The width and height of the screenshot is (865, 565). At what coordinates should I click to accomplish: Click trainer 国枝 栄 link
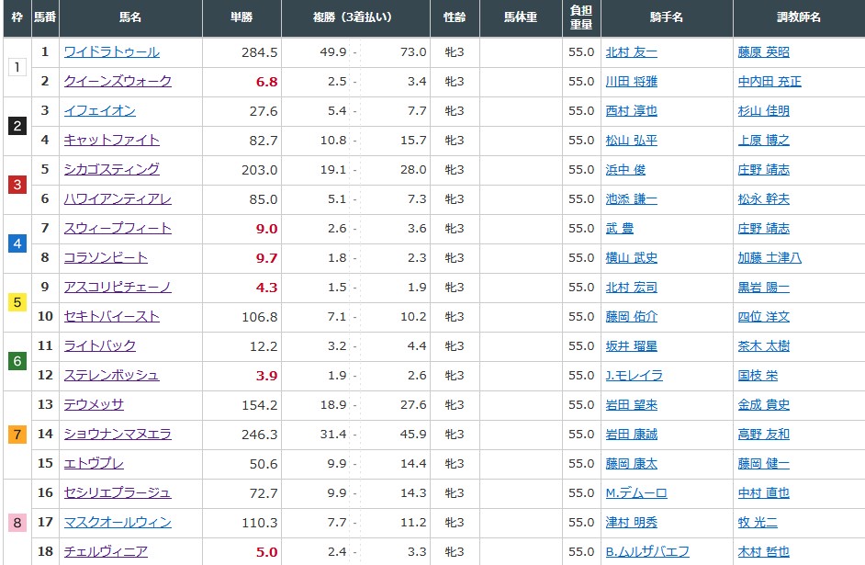757,376
